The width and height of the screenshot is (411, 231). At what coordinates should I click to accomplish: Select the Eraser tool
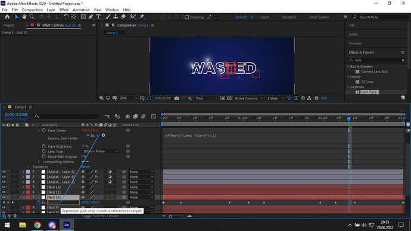(123, 17)
